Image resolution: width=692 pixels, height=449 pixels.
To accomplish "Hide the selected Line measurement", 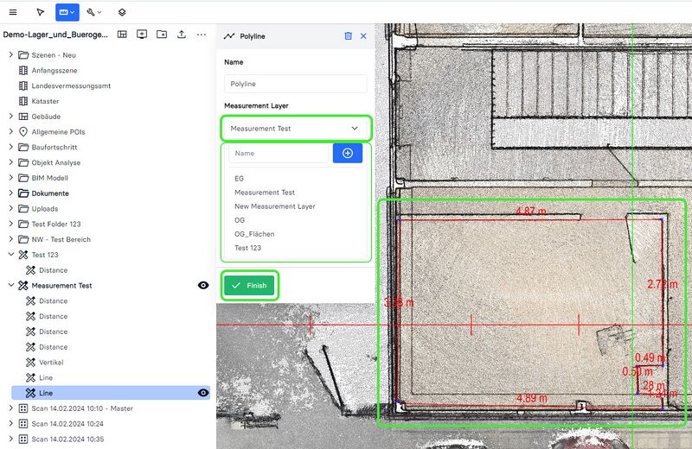I will (x=203, y=393).
